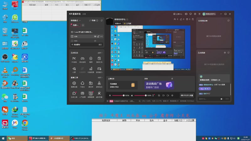Open the 绿幕直播 green screen tool

(x=91, y=95)
